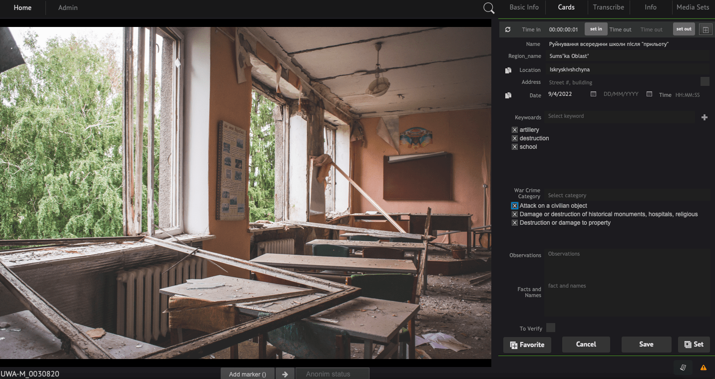
Task: Uncheck Damage or destruction of historical monuments
Action: click(515, 214)
